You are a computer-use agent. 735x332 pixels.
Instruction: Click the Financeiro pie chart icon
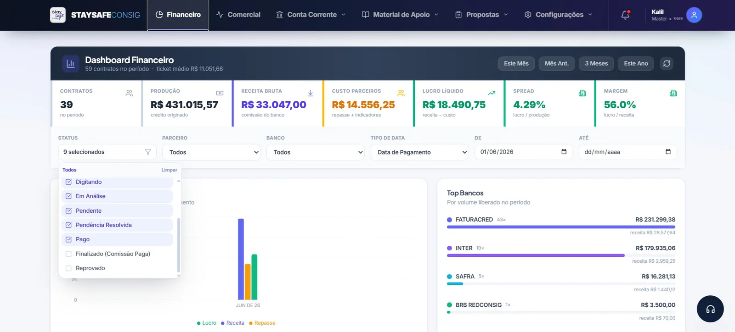click(159, 15)
